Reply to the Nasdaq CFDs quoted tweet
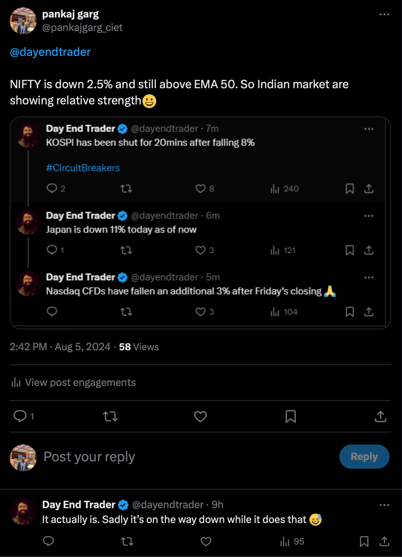The image size is (402, 557). [52, 312]
